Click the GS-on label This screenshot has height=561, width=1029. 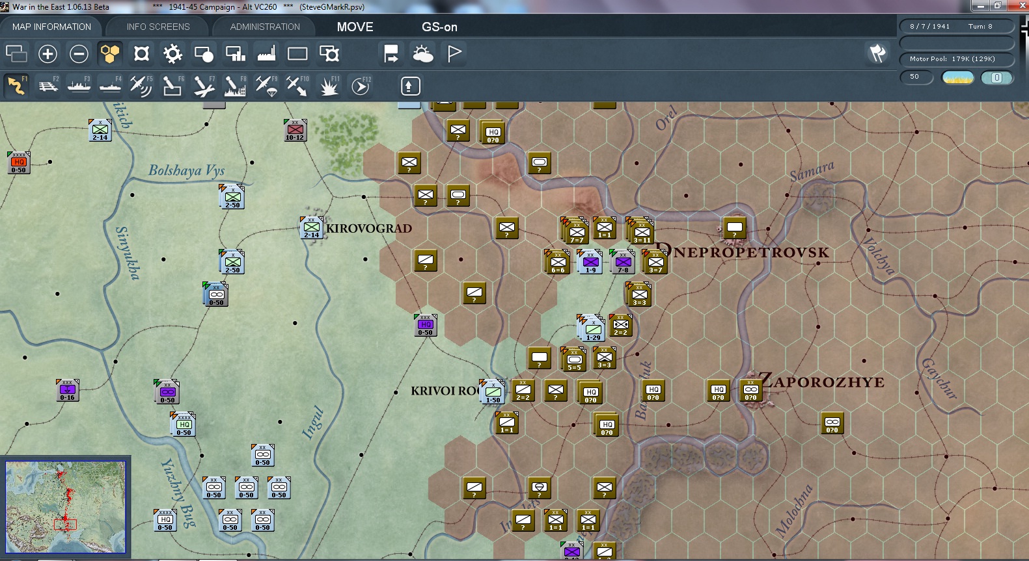439,27
